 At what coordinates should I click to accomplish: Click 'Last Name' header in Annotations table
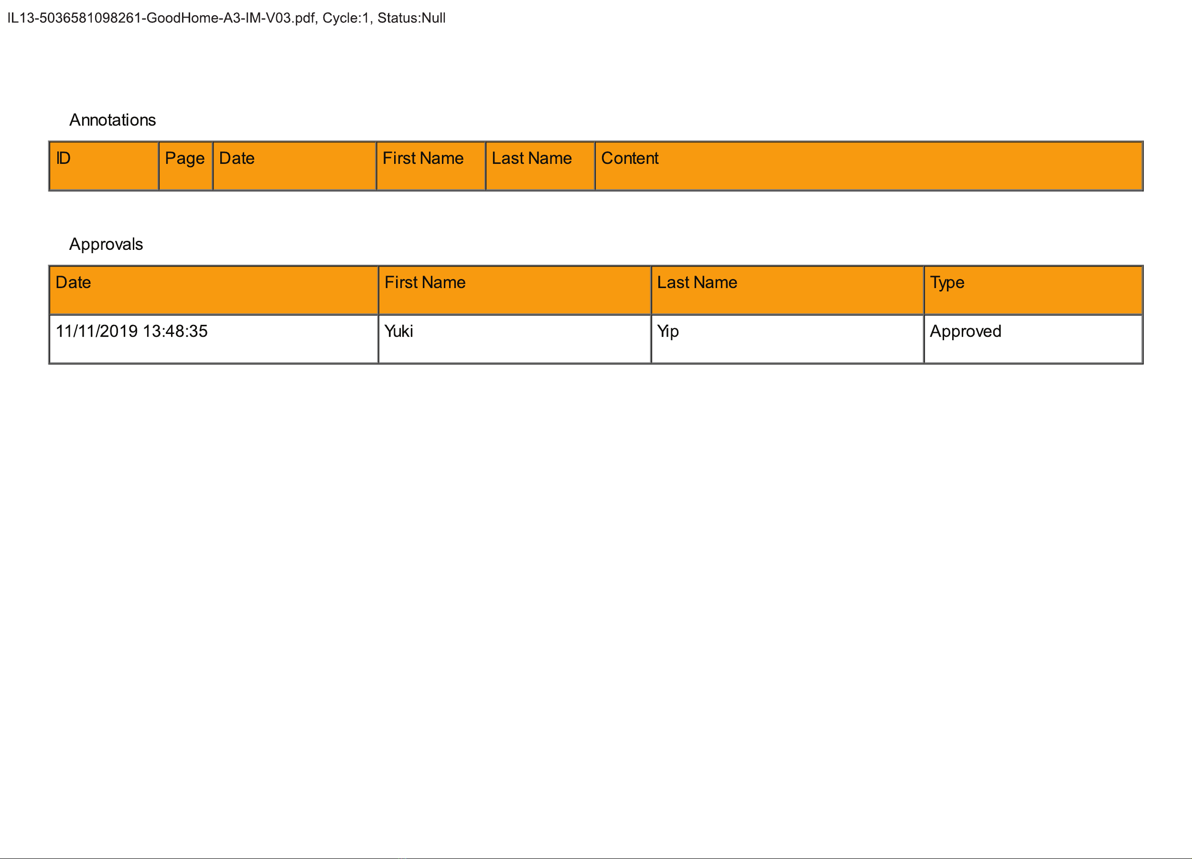click(x=540, y=166)
